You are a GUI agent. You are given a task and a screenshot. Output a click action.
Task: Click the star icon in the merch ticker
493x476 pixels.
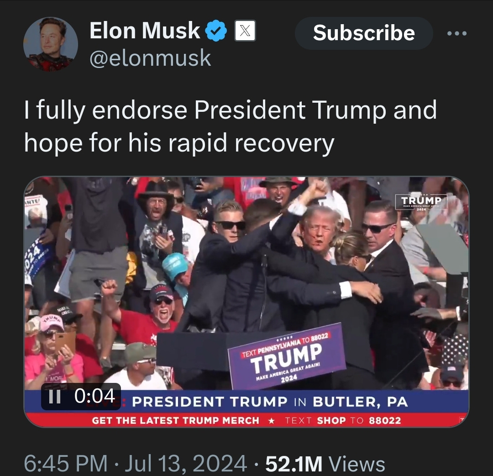coord(272,421)
